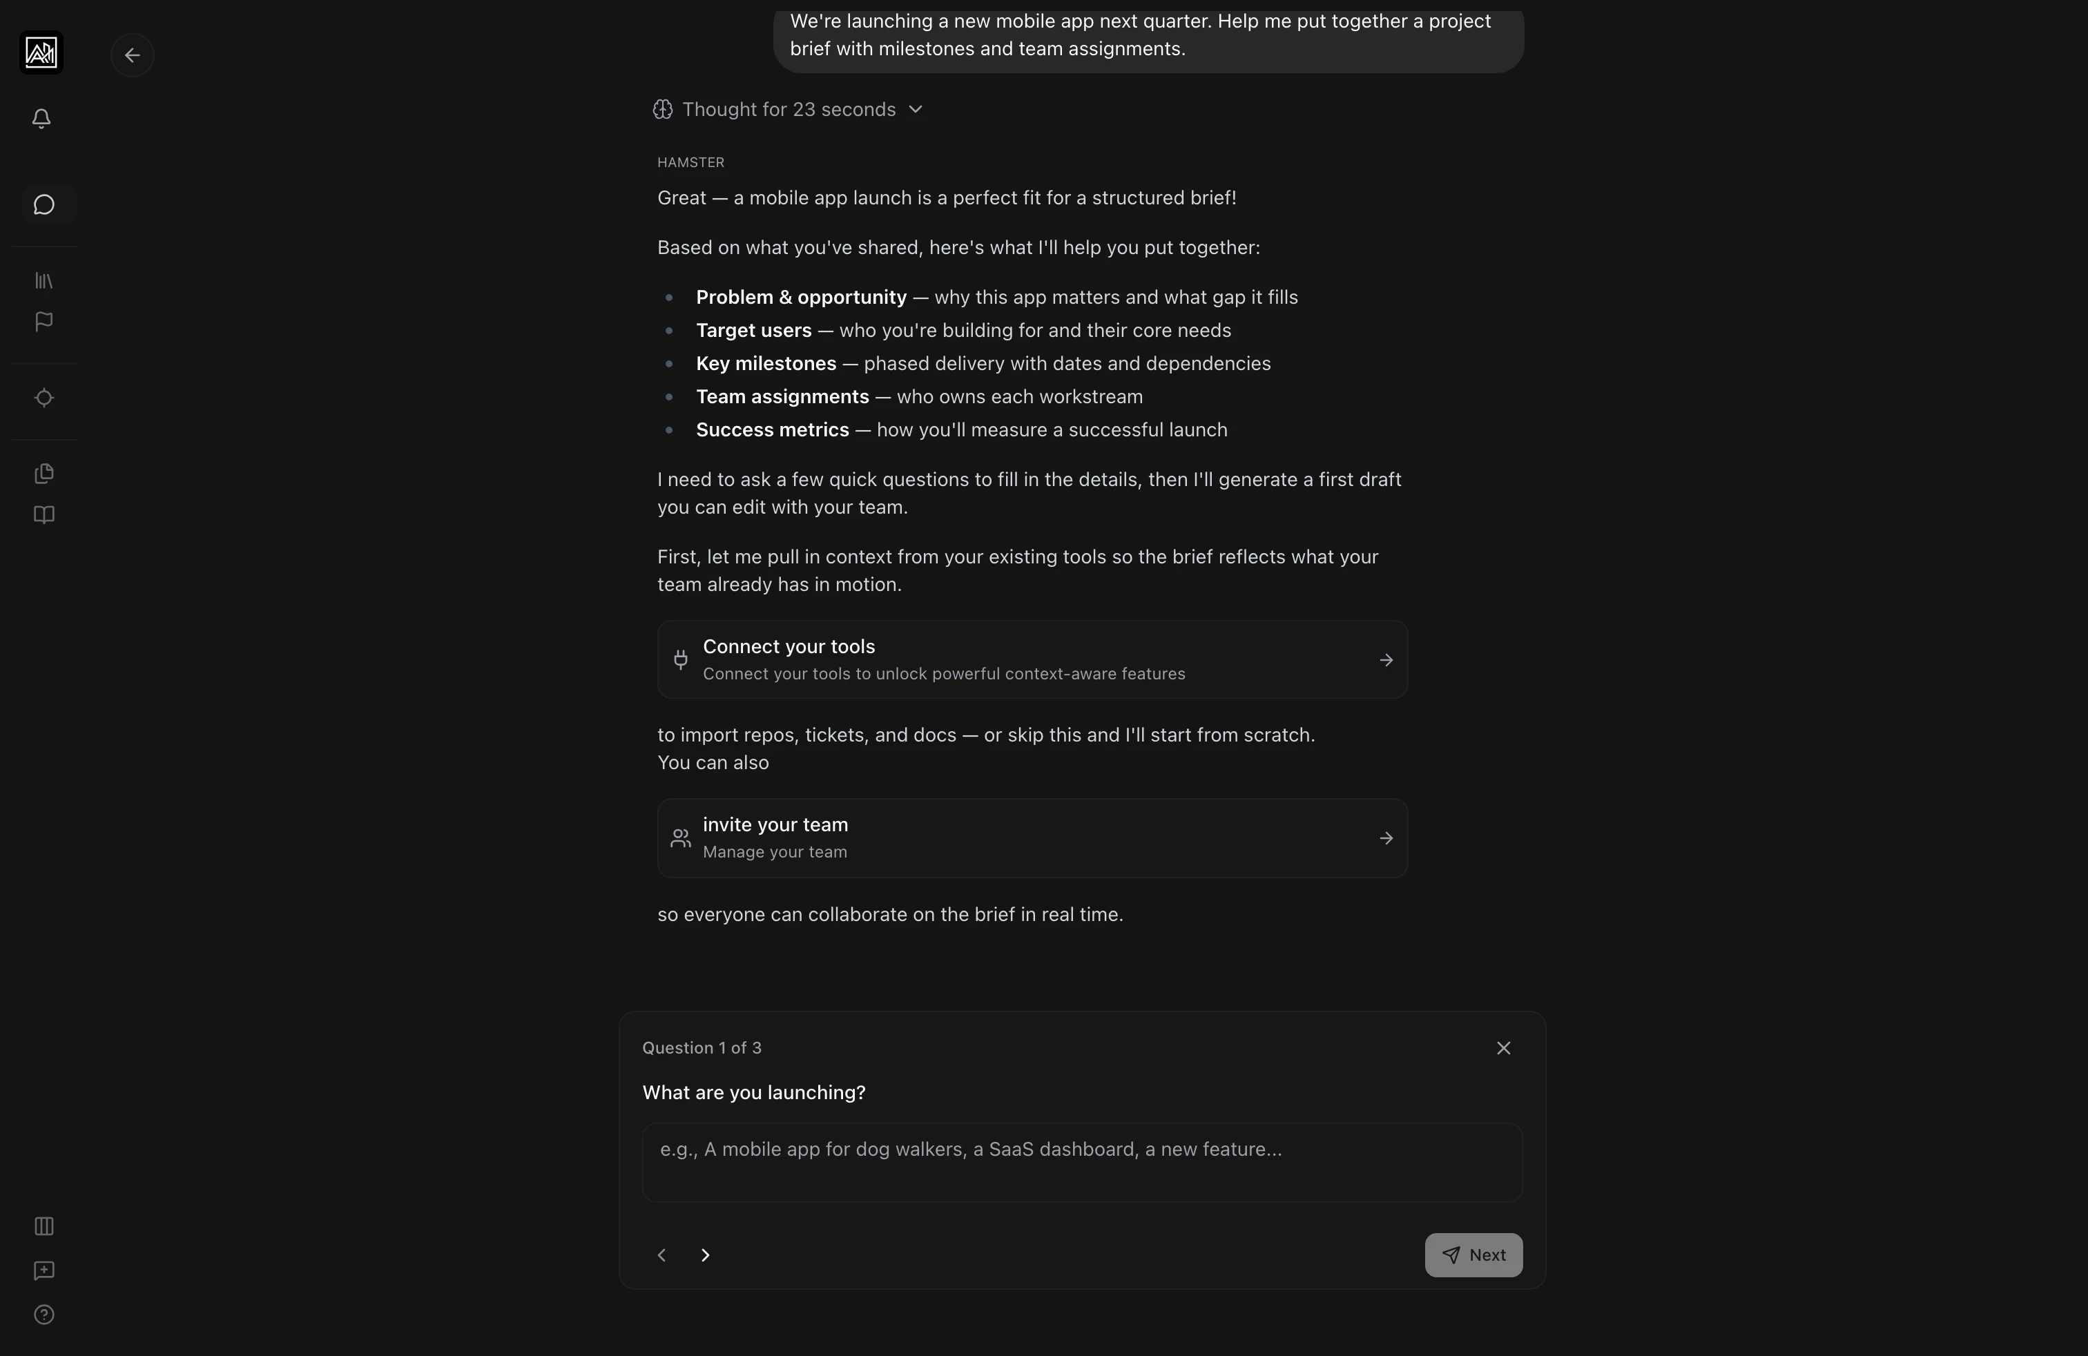Open the notifications bell
This screenshot has width=2088, height=1356.
[x=41, y=119]
